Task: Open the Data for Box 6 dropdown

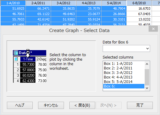Action: pyautogui.click(x=126, y=48)
